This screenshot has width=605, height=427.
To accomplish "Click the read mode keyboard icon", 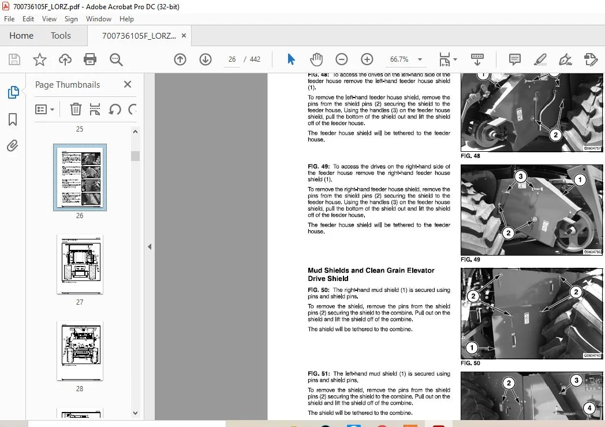I will 477,59.
